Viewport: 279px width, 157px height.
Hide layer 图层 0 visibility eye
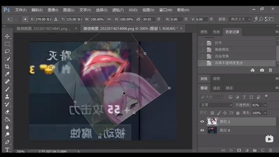pyautogui.click(x=202, y=130)
